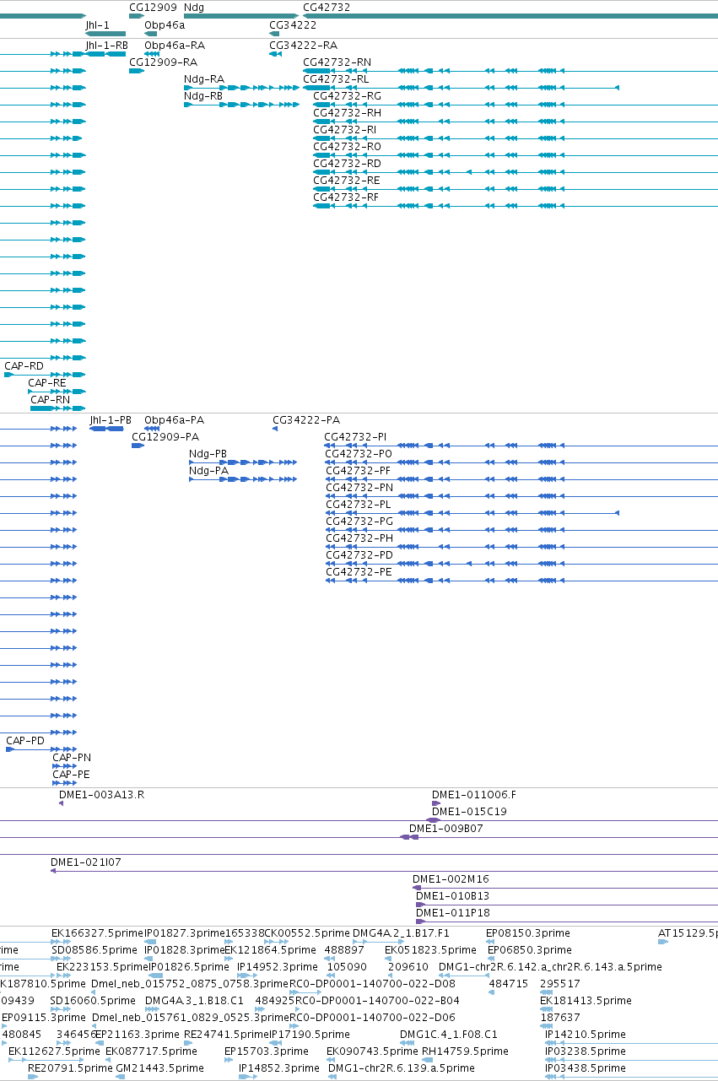The image size is (718, 1081).
Task: Select transcript CG42732-RH
Action: 347,112
